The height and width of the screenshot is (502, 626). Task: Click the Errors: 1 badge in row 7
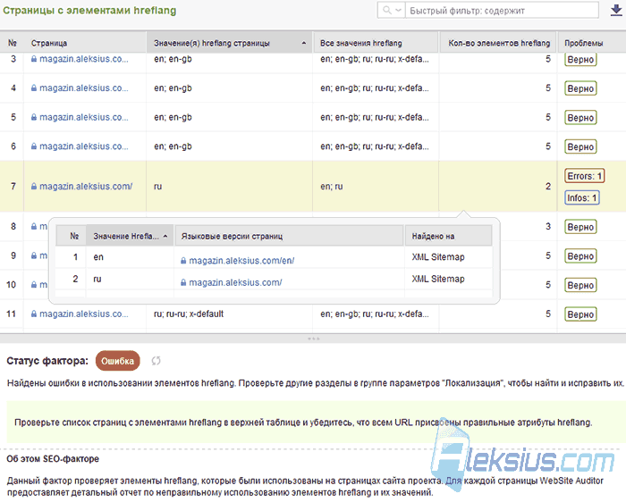(x=584, y=176)
